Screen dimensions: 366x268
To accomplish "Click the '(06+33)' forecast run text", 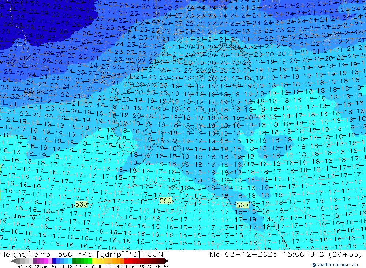I will point(345,254).
